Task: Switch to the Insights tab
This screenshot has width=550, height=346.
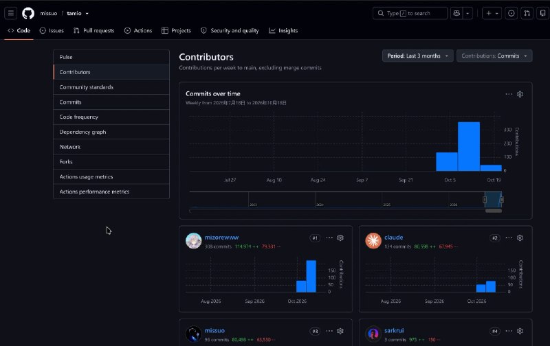Action: click(x=283, y=30)
